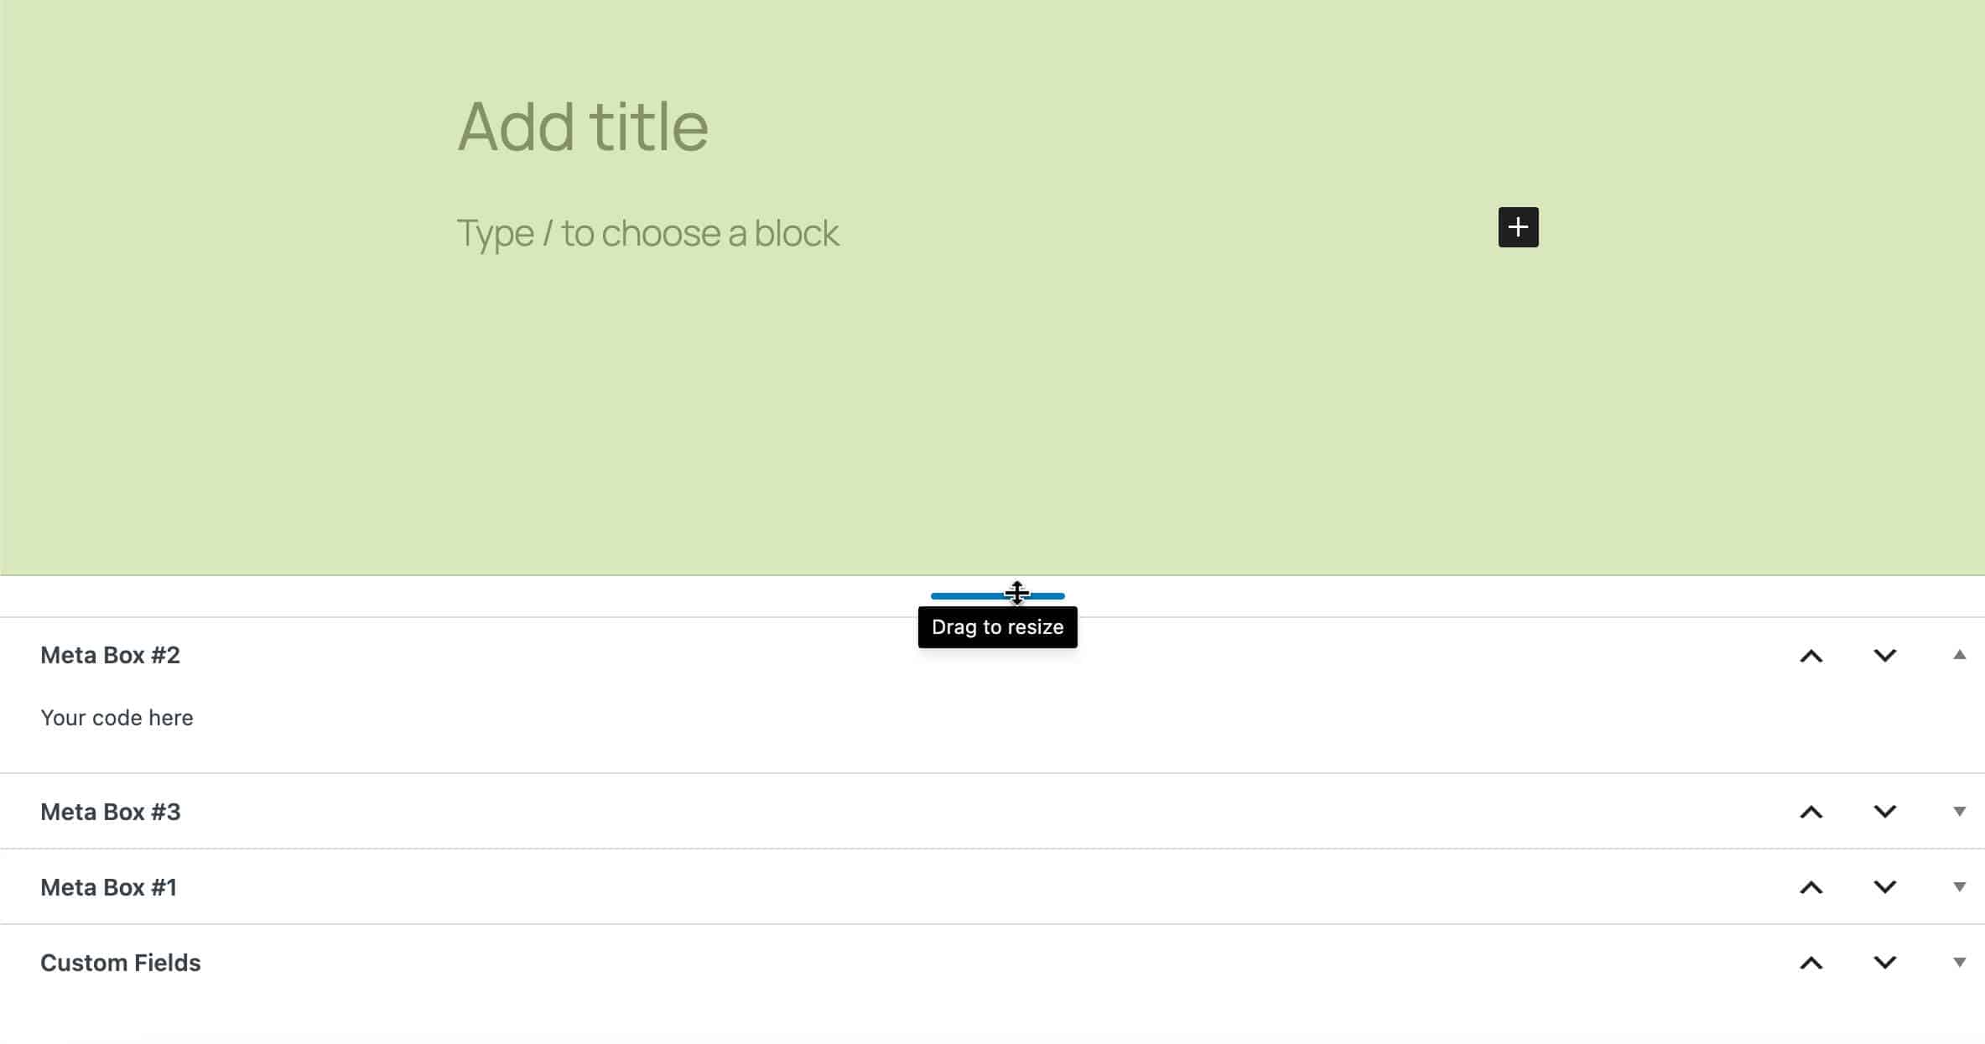Click Your code here text
Viewport: 1985px width, 1044px height.
116,717
